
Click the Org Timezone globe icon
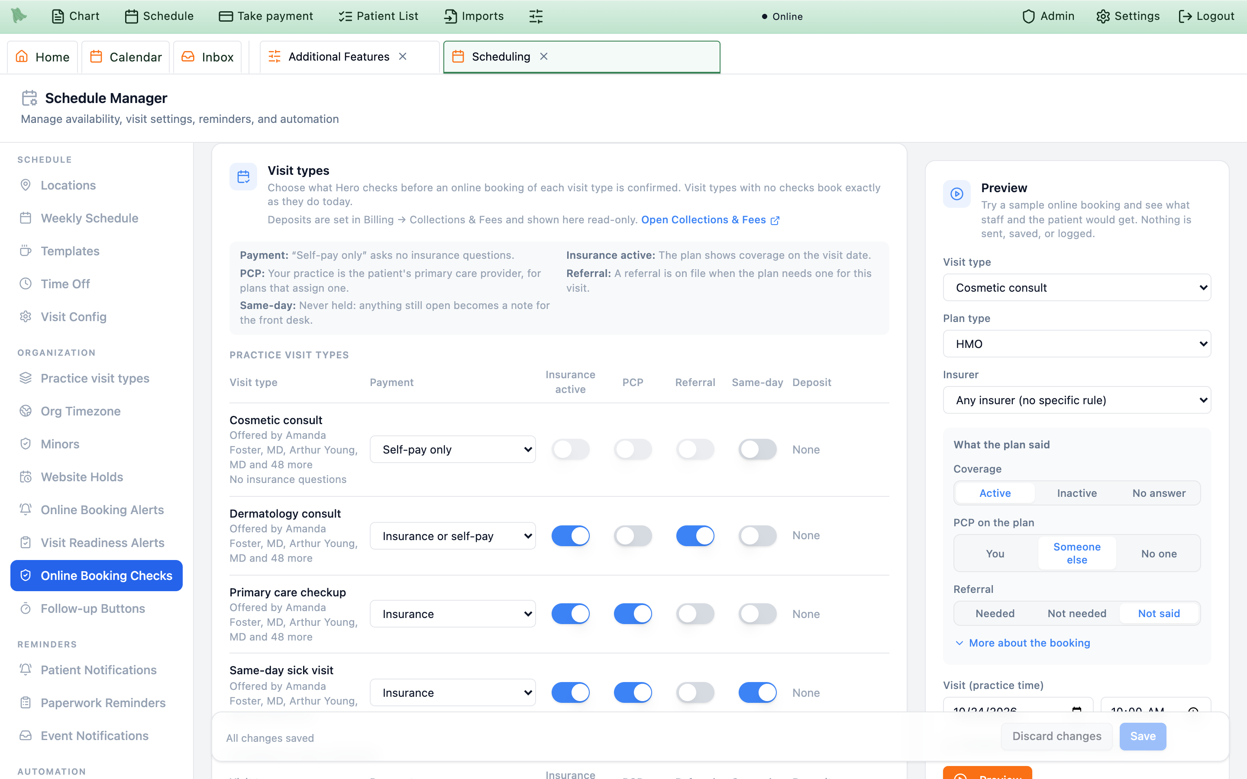25,411
